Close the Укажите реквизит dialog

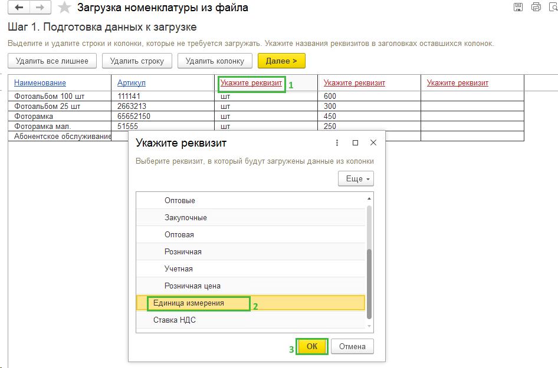coord(373,143)
